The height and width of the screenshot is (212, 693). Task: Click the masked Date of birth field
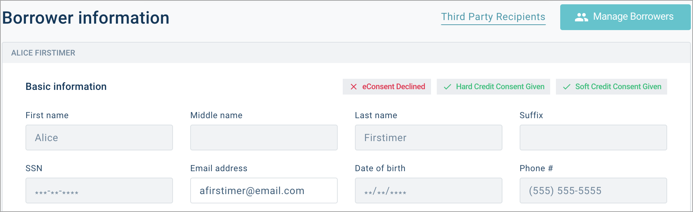pyautogui.click(x=429, y=191)
